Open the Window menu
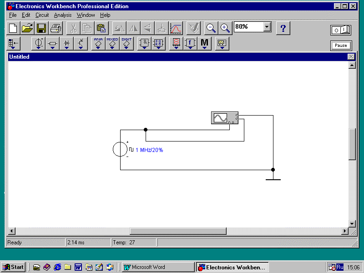 [86, 15]
